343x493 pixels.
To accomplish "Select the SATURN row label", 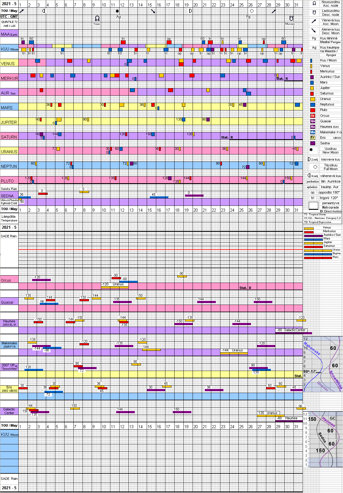I will [9, 137].
